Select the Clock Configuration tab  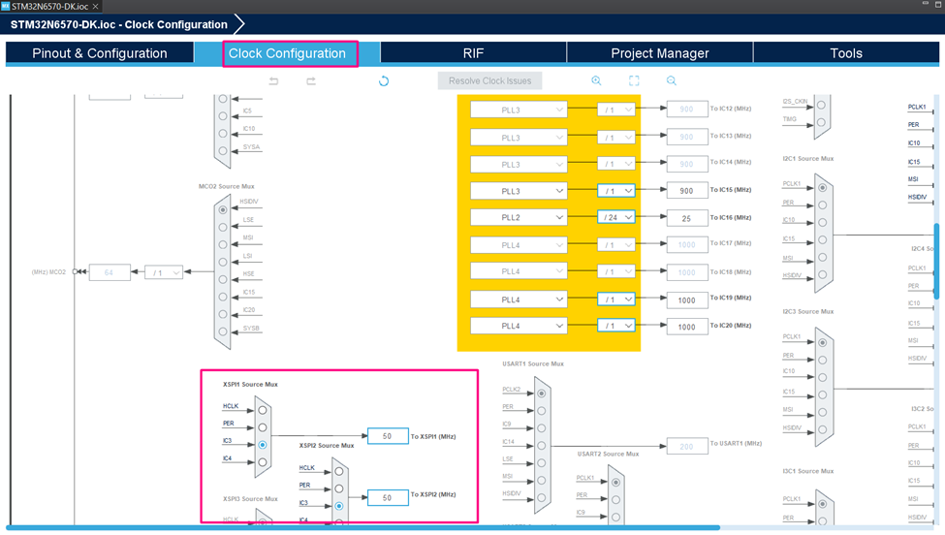pyautogui.click(x=287, y=53)
